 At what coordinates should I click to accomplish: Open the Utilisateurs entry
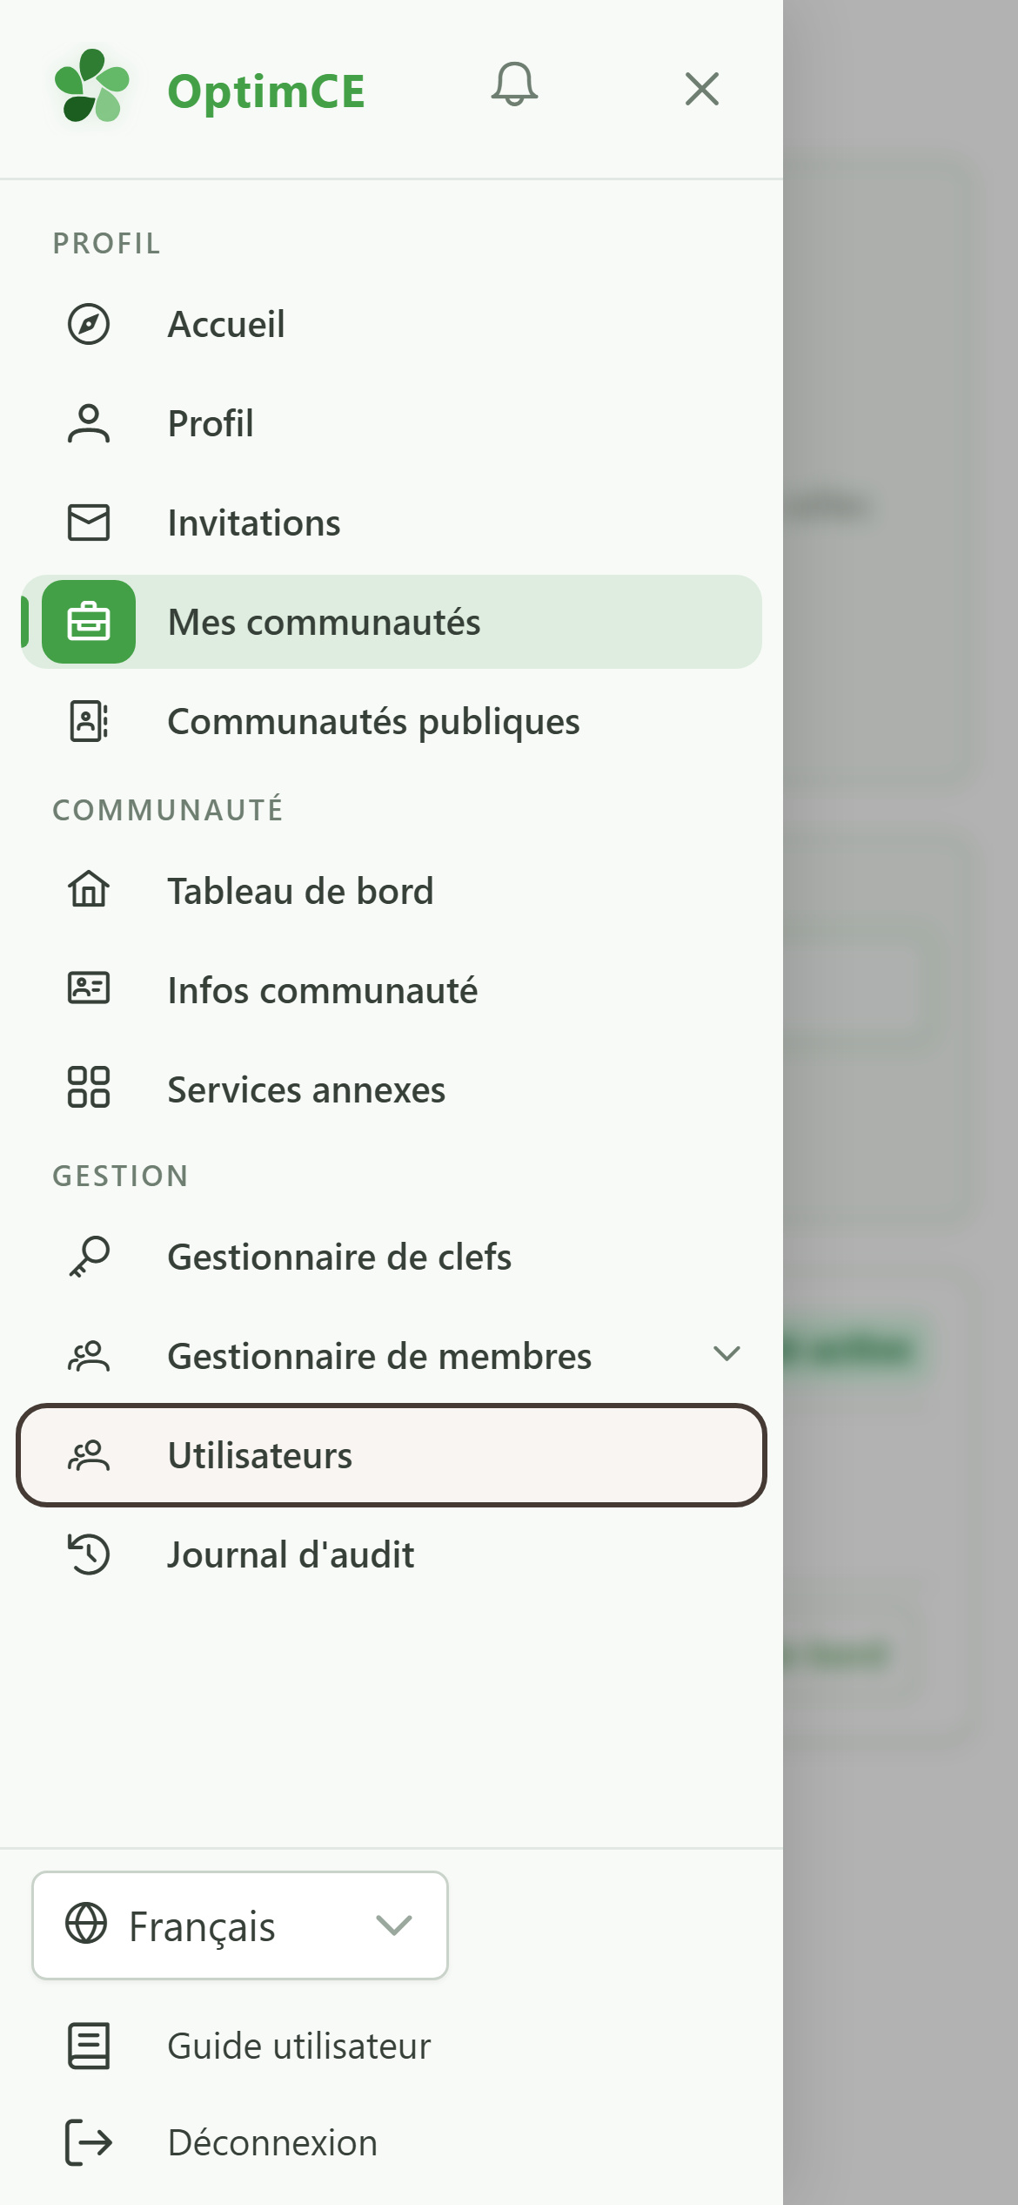click(392, 1454)
